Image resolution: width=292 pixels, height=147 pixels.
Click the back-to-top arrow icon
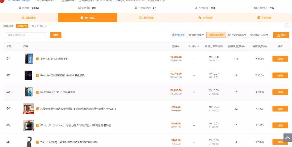288,138
